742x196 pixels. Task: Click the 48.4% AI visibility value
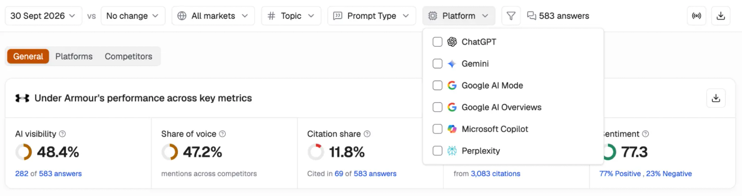[x=58, y=152]
